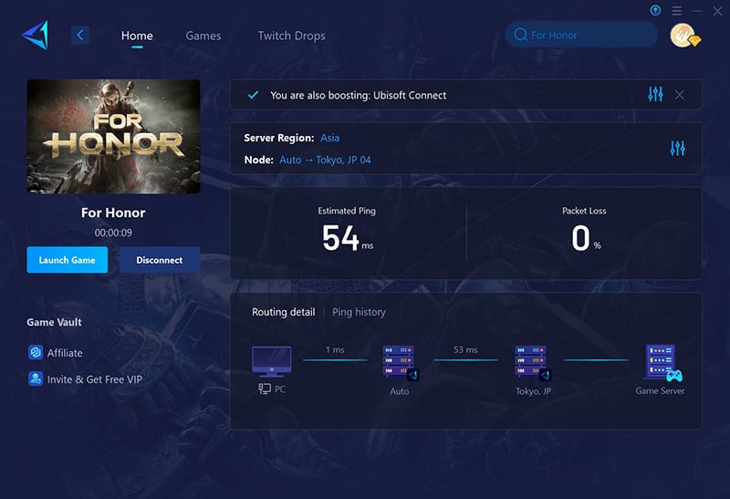Click the Tokyo, JP server node icon
This screenshot has width=730, height=499.
(532, 362)
